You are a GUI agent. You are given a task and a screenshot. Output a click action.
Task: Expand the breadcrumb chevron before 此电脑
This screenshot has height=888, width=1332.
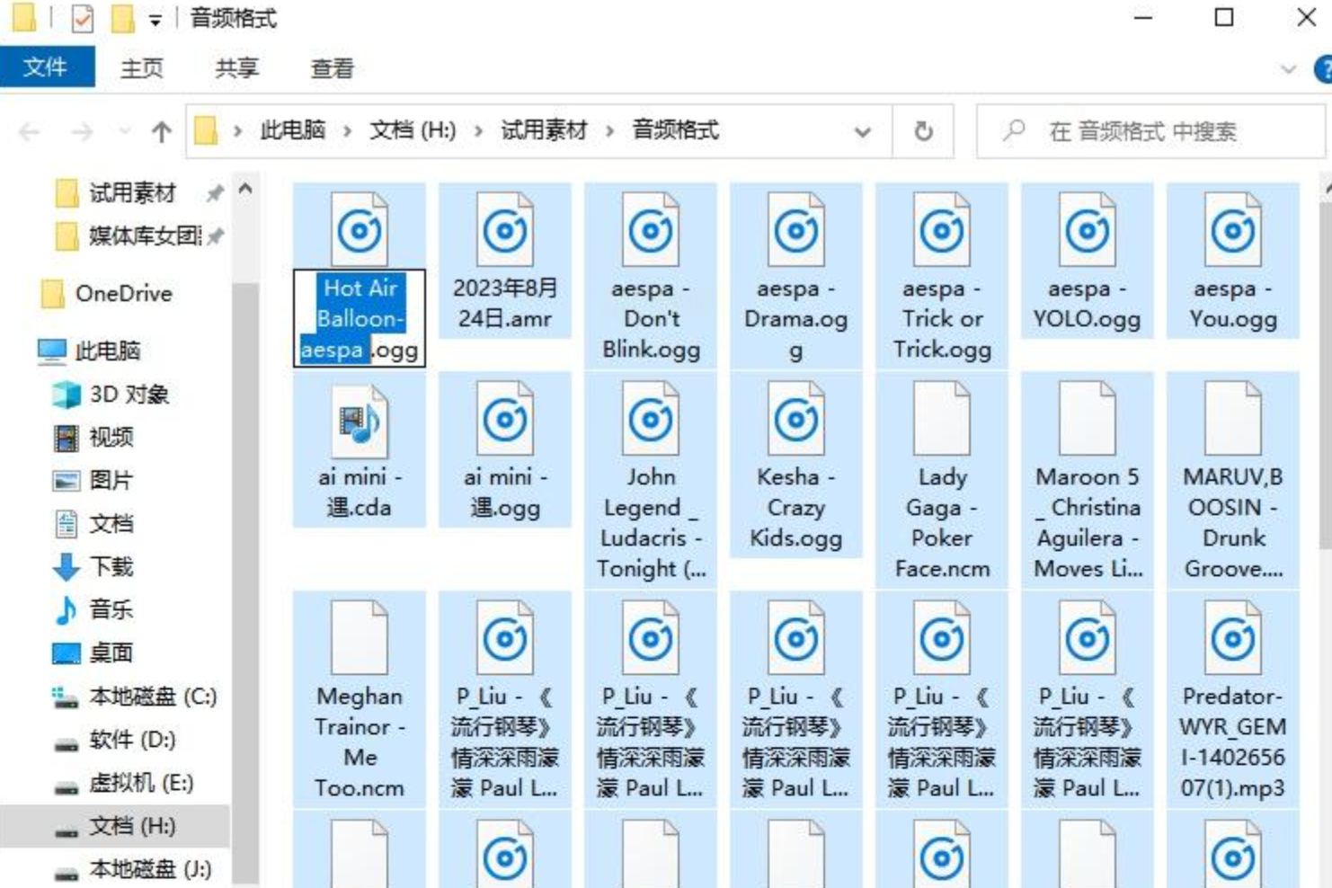tap(238, 131)
